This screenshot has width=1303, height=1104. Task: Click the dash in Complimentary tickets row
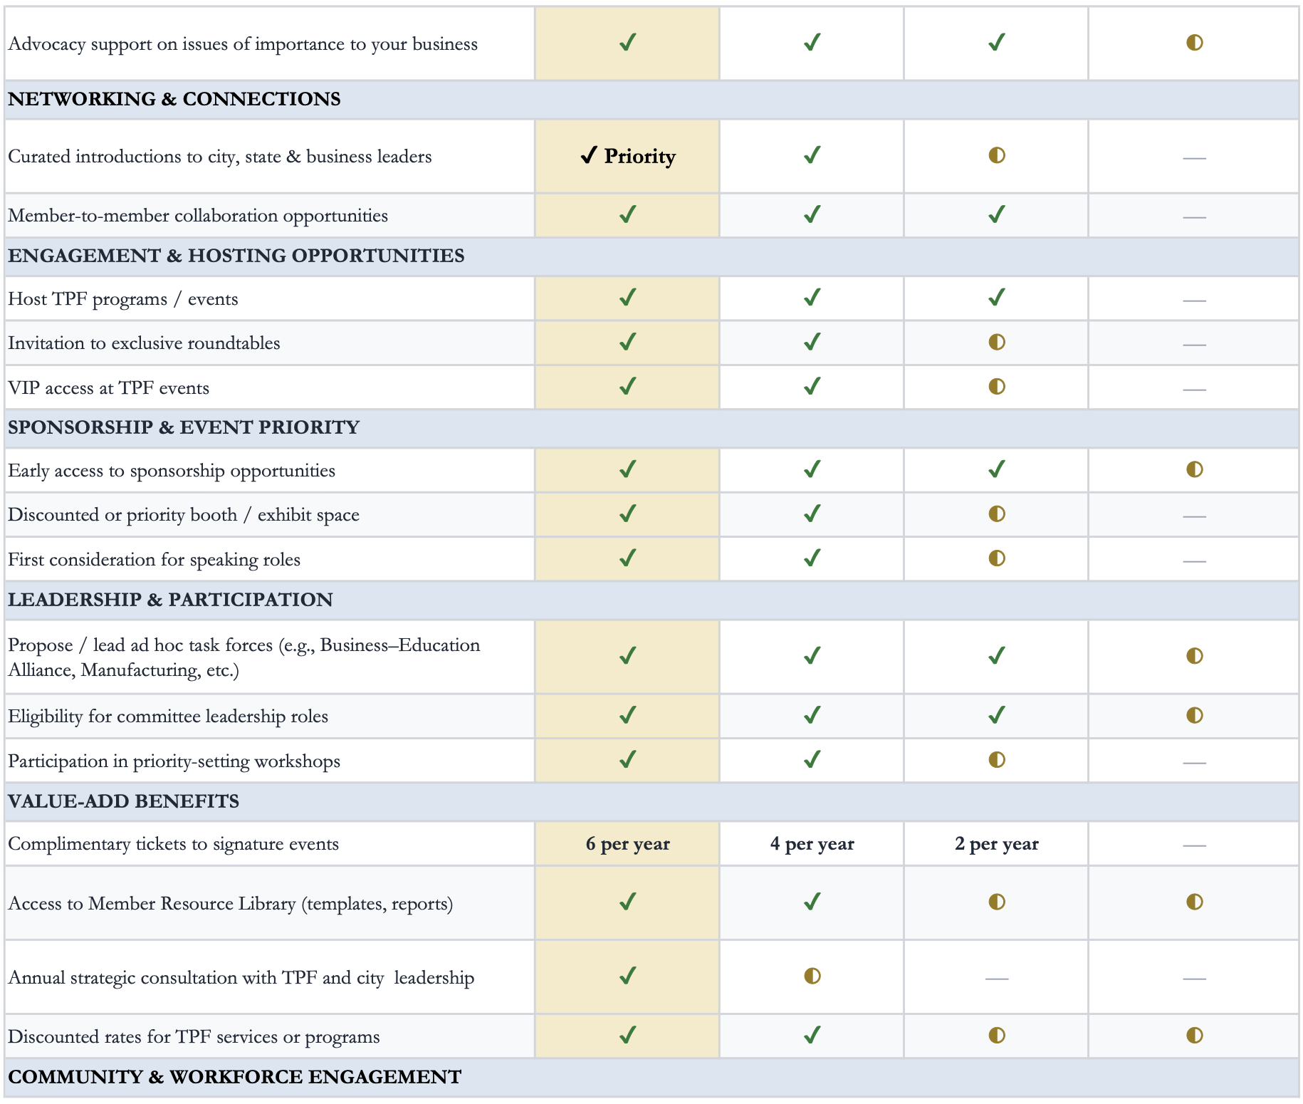(x=1195, y=845)
